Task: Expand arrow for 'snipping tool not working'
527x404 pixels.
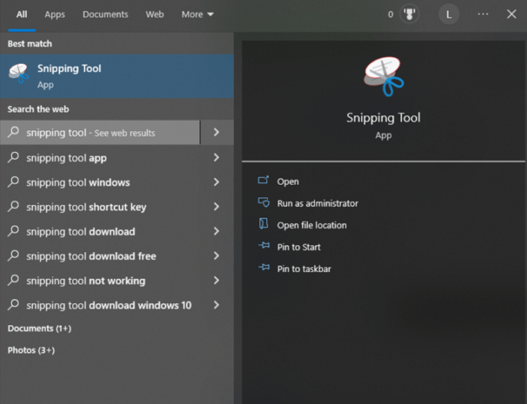Action: [217, 280]
